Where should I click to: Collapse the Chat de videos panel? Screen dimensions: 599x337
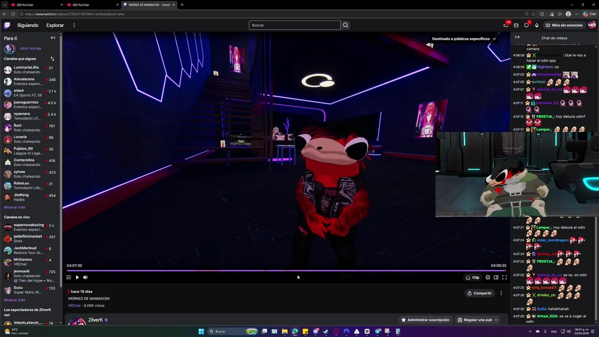(517, 37)
